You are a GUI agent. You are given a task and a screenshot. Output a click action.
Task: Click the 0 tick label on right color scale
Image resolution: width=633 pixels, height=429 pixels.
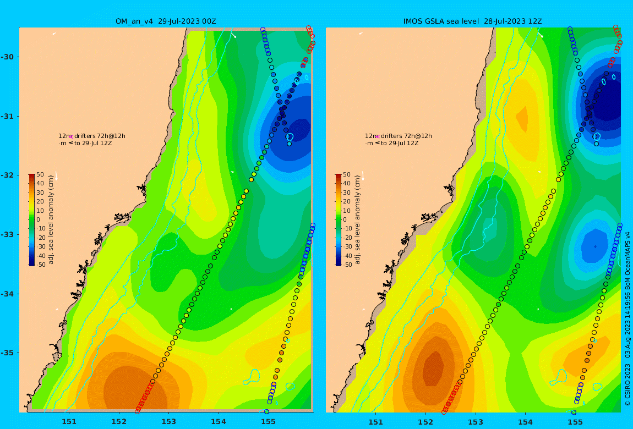coord(345,220)
